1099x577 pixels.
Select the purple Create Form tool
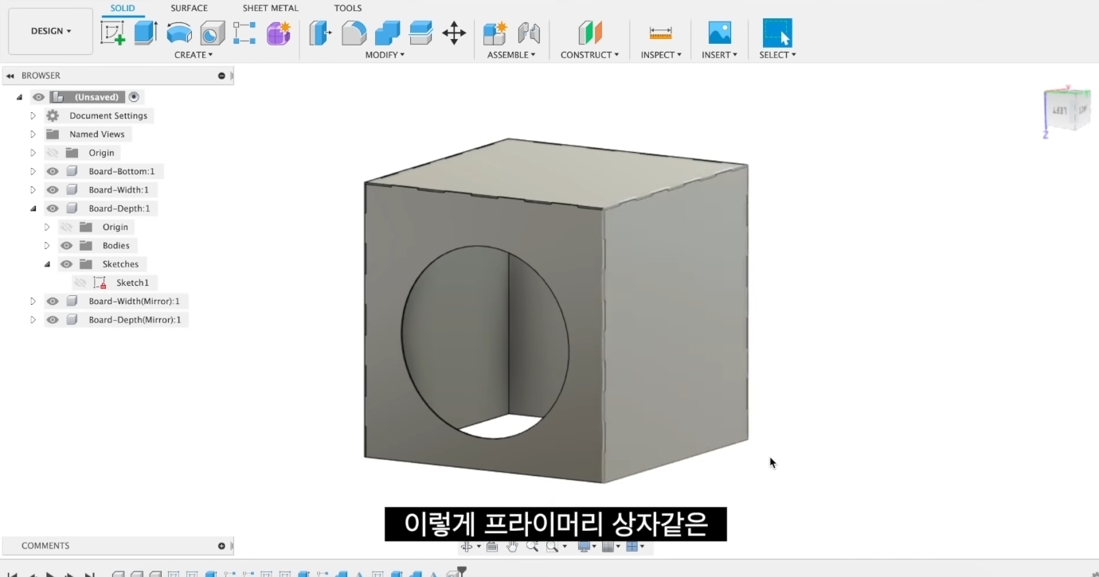[x=279, y=33]
